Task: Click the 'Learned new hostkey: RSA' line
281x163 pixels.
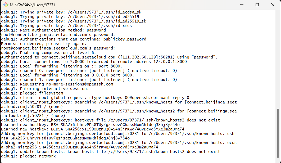Action: 90,125
